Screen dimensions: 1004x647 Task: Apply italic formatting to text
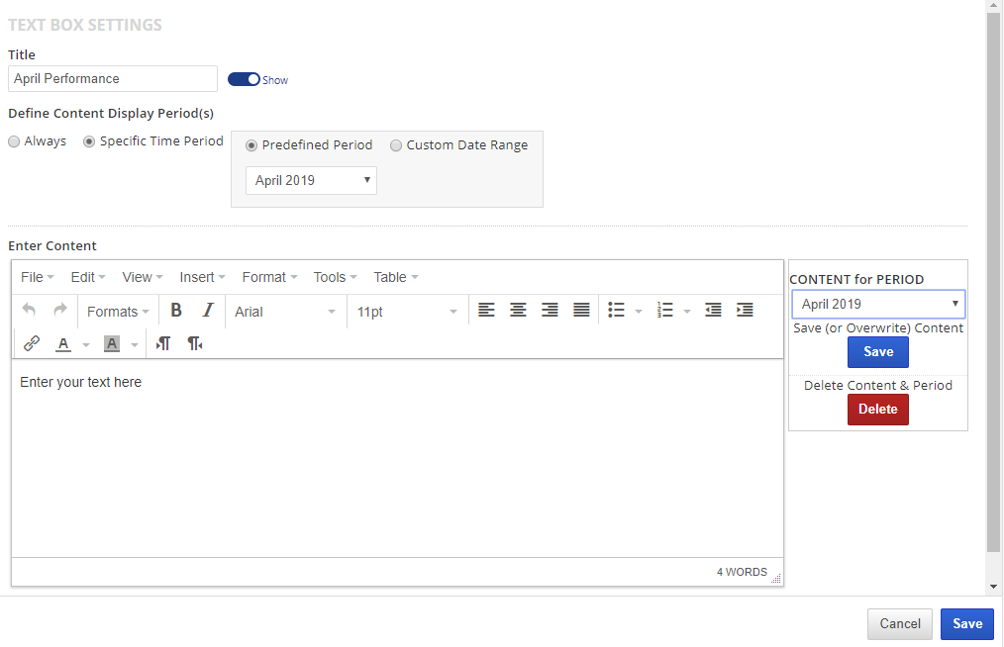tap(208, 311)
